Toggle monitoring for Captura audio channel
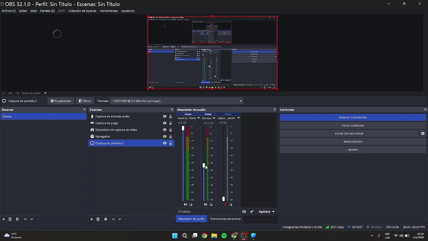This screenshot has width=428, height=241. 231,205
